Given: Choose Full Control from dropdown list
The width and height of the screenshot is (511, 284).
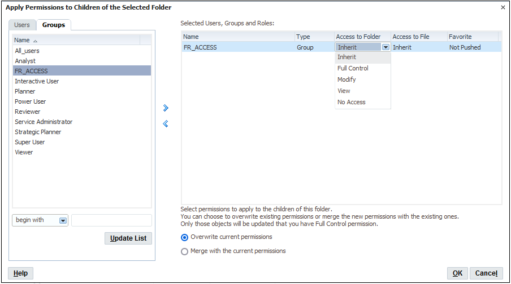Looking at the screenshot, I should click(353, 68).
